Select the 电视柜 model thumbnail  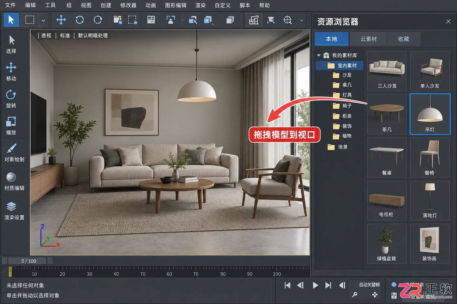pos(387,200)
